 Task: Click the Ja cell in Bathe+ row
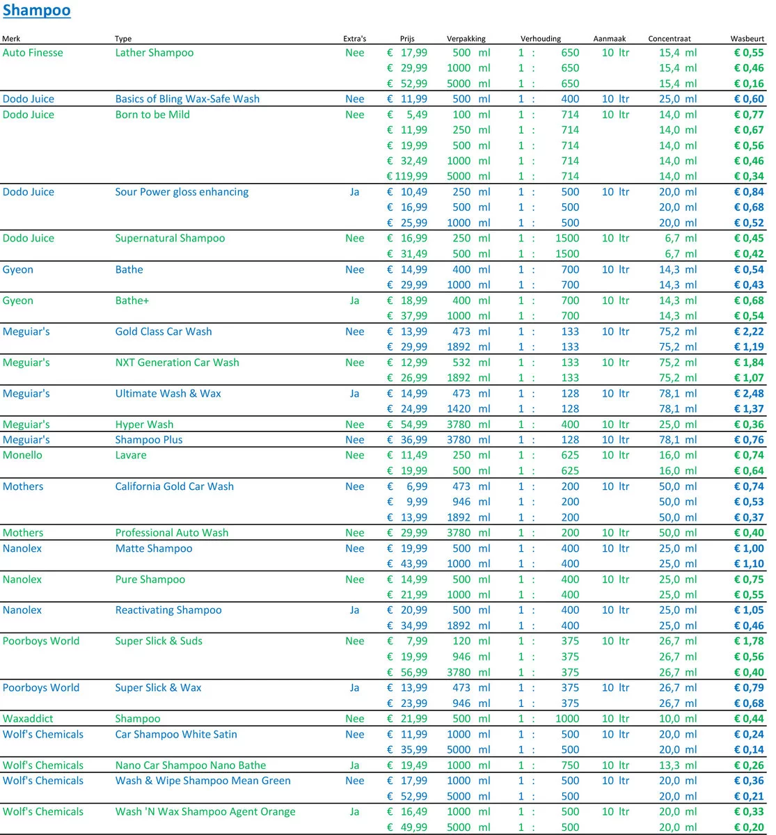tap(354, 301)
